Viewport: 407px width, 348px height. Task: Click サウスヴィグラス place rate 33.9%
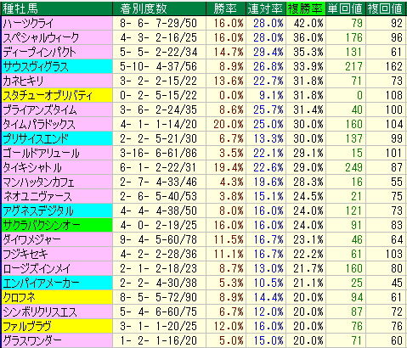[308, 66]
